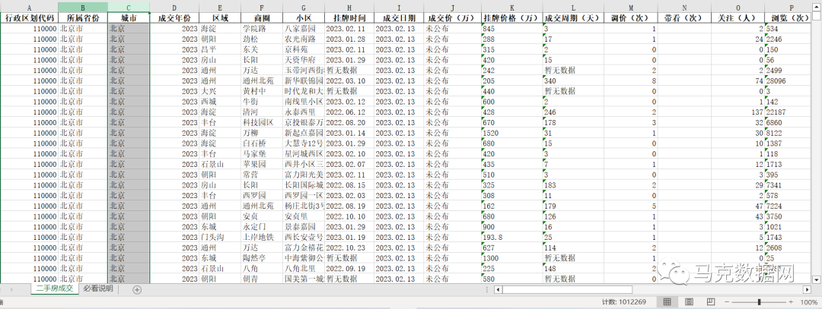This screenshot has height=309, width=822.
Task: Click the 调价（次） header cell
Action: (x=631, y=17)
